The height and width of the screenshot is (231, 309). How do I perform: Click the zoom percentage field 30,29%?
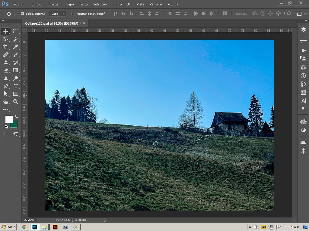point(29,220)
